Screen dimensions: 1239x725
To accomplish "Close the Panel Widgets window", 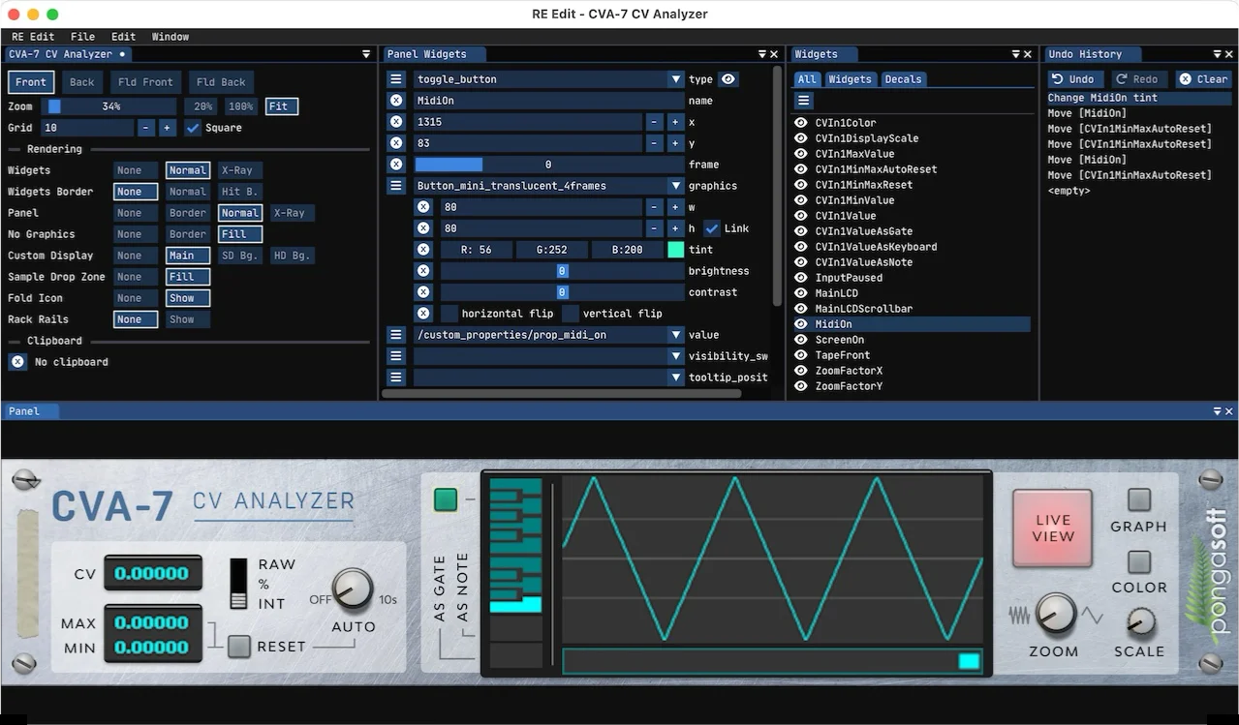I will click(773, 54).
